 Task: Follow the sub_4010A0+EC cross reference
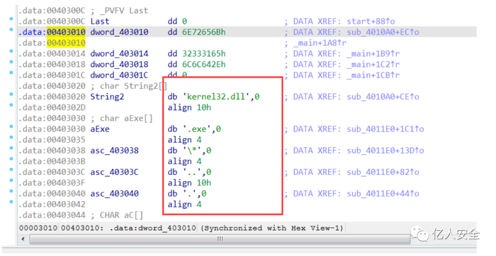383,32
